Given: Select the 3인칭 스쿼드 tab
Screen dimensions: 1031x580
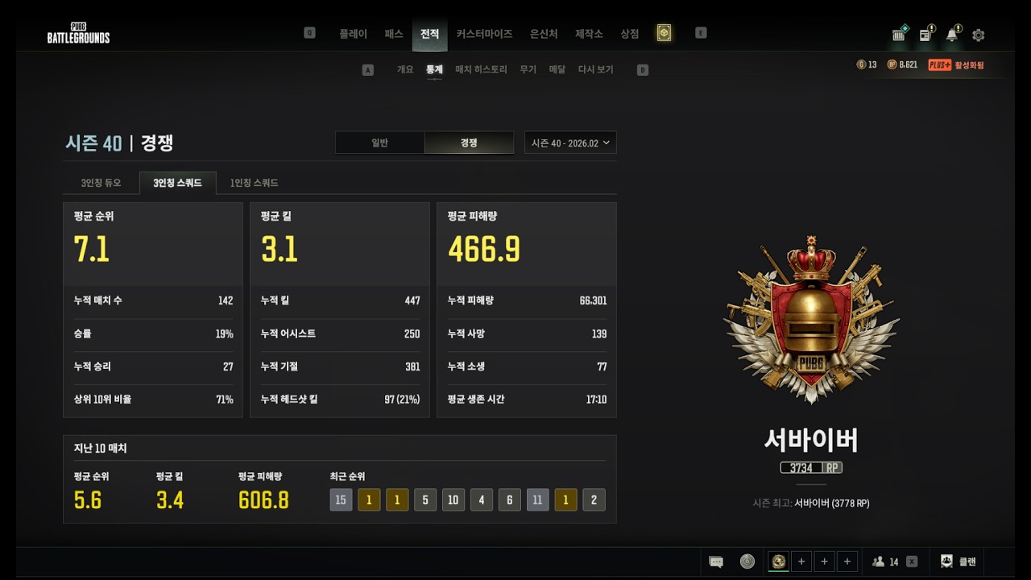Looking at the screenshot, I should click(177, 183).
